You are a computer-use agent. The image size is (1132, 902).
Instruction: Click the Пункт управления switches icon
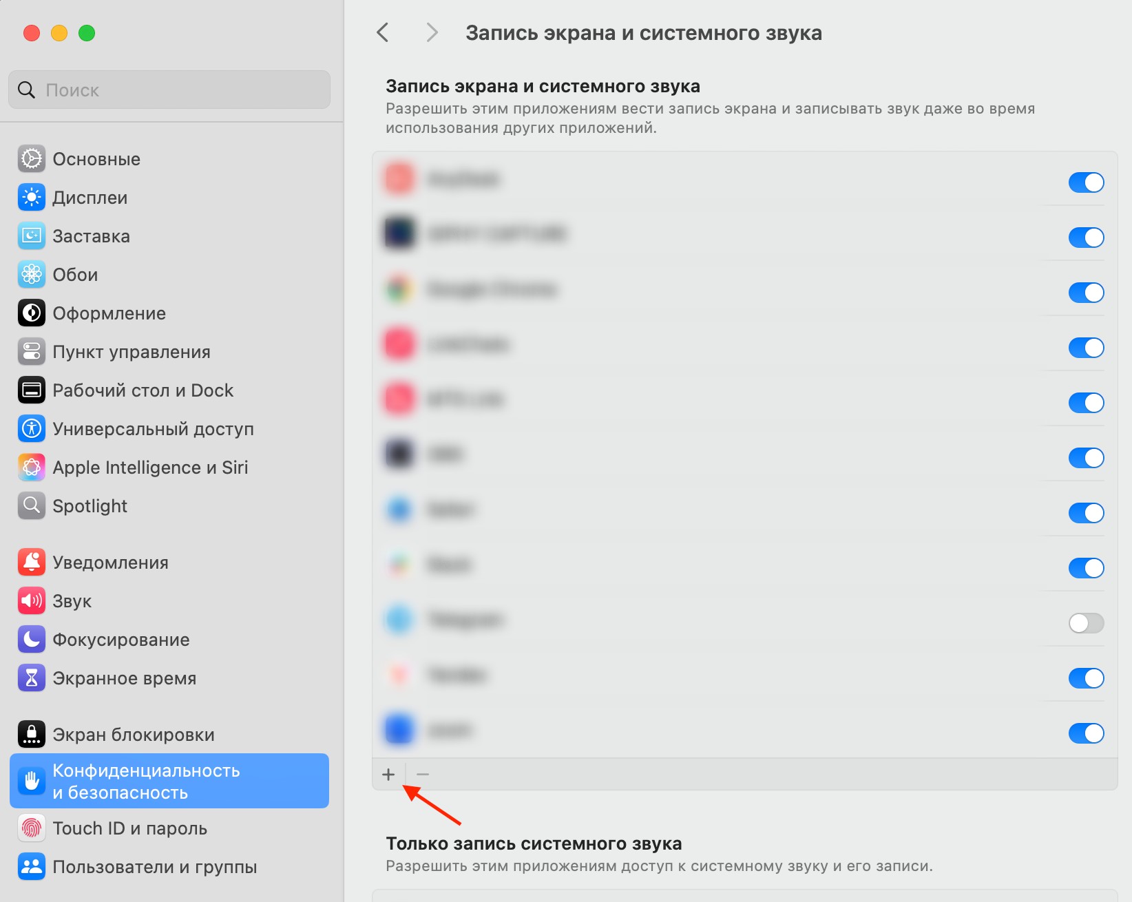pyautogui.click(x=32, y=352)
